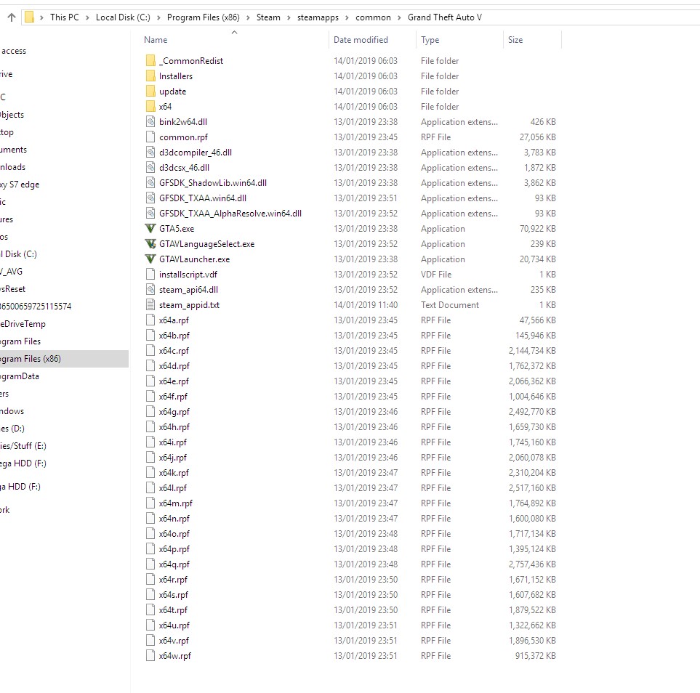Click the d3dcompiler_46.dll file icon
This screenshot has width=700, height=693.
pos(151,152)
